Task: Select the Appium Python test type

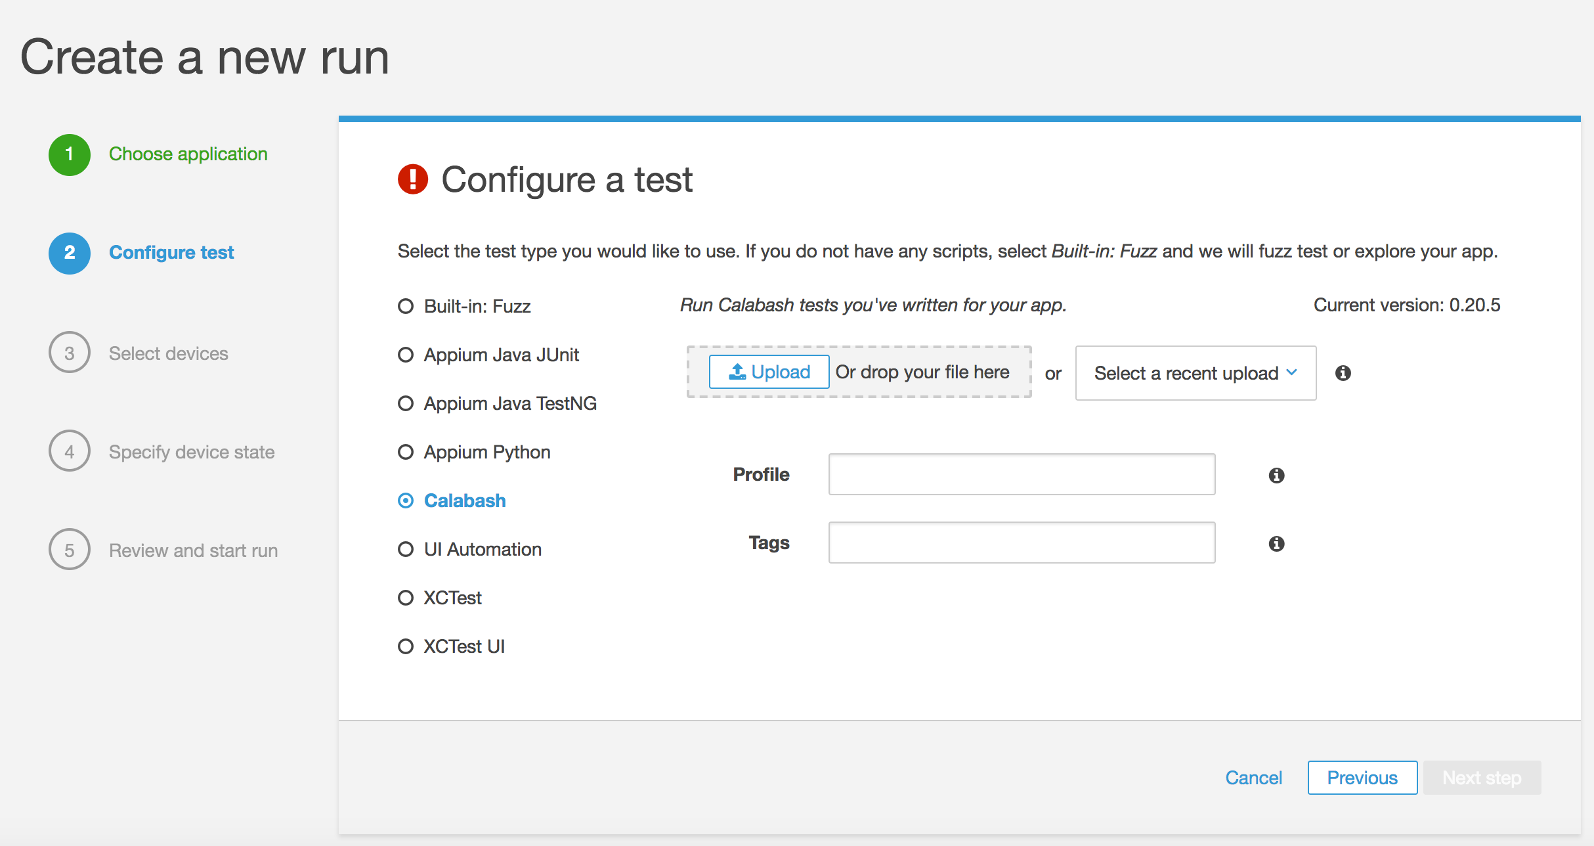Action: pos(406,452)
